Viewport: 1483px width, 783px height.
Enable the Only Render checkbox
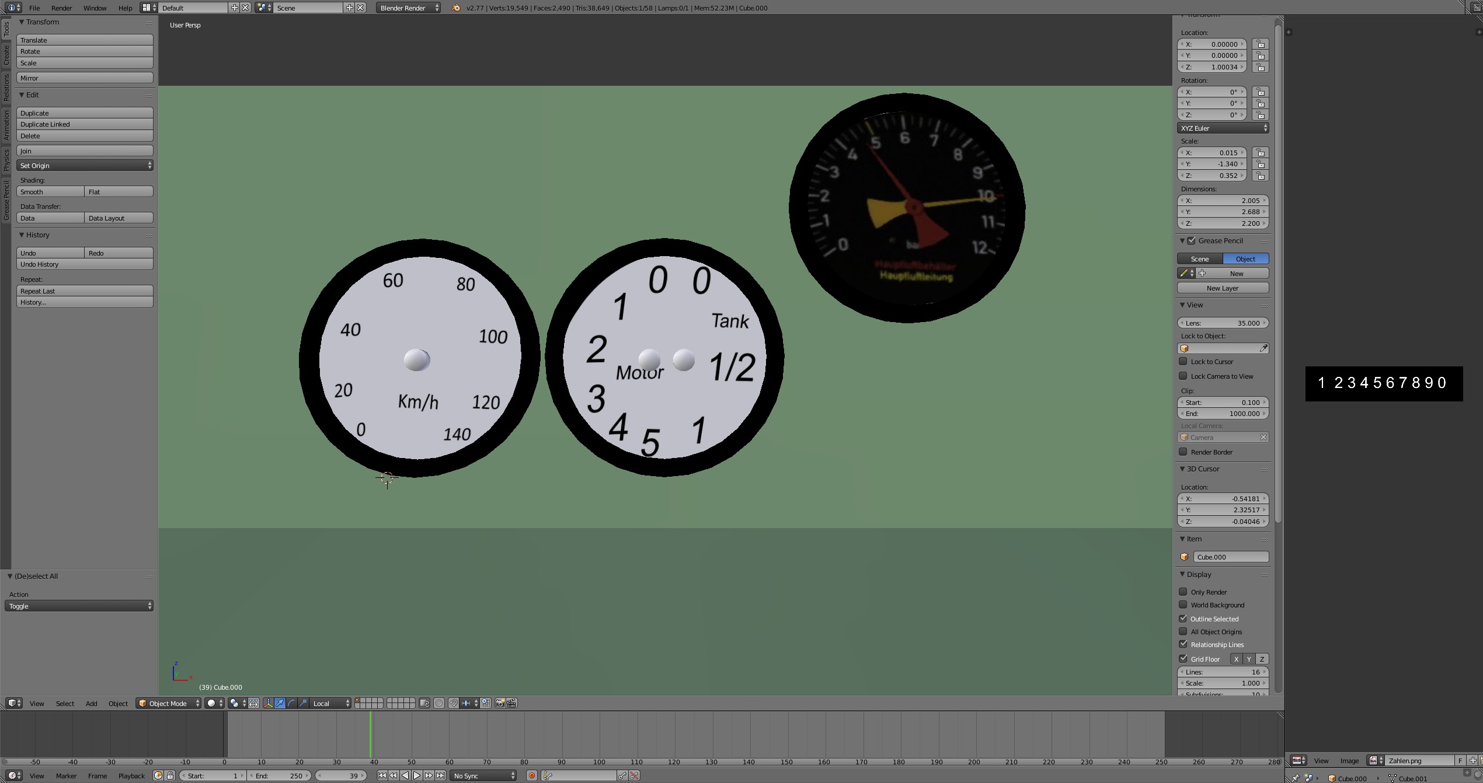click(1183, 592)
